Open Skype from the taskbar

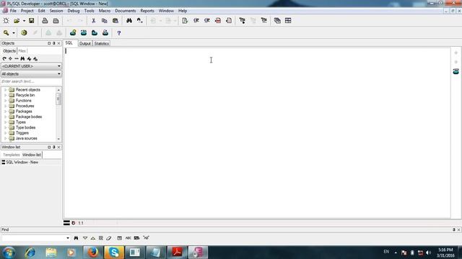114,253
